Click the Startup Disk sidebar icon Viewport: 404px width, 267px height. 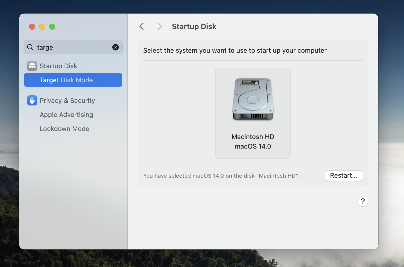pyautogui.click(x=32, y=66)
